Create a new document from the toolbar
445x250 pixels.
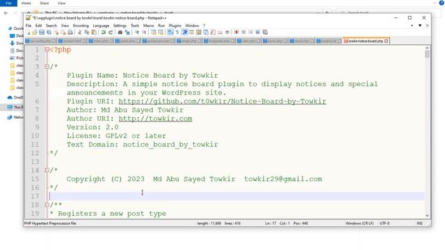(x=29, y=33)
